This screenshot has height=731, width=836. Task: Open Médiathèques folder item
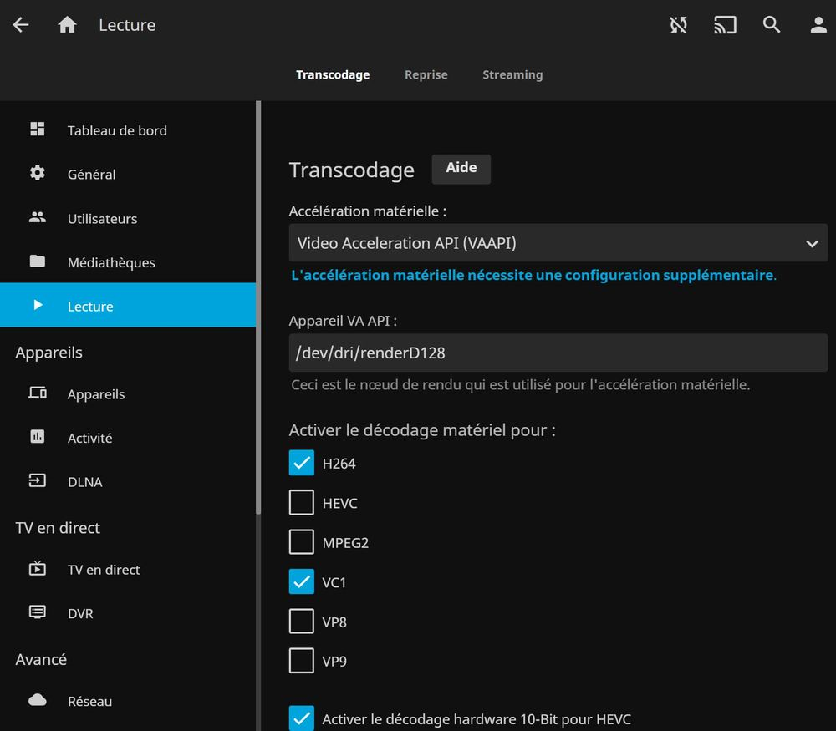pyautogui.click(x=110, y=262)
